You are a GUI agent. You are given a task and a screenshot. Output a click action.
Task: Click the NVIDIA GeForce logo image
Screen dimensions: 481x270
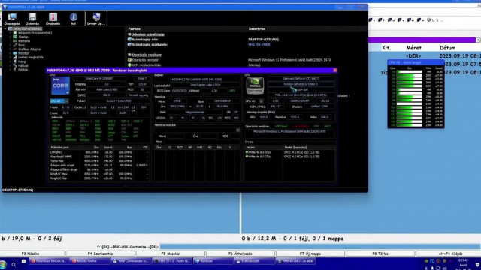[x=255, y=85]
